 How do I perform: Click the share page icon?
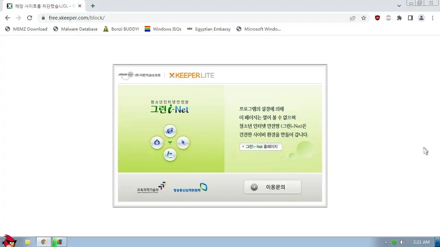pyautogui.click(x=353, y=18)
